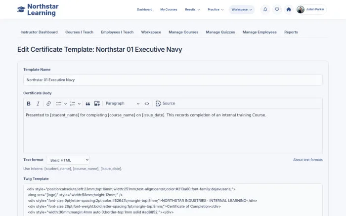Insert a link using the link icon
Screen dimensions: 346x216
coord(48,104)
